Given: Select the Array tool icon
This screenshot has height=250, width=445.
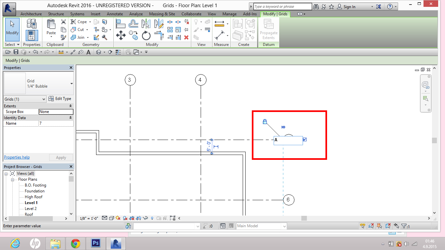Looking at the screenshot, I should [170, 30].
